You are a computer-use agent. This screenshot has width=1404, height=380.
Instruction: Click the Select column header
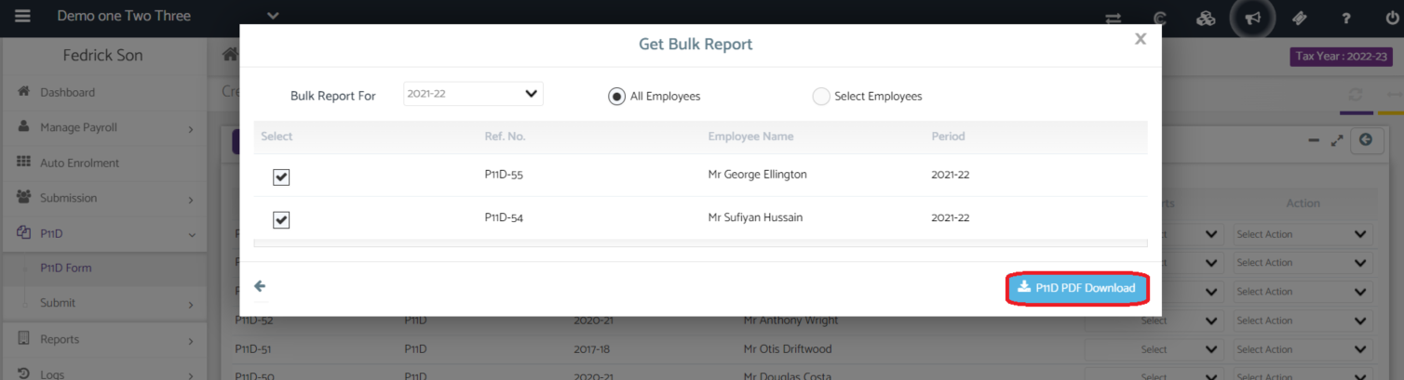[x=277, y=136]
